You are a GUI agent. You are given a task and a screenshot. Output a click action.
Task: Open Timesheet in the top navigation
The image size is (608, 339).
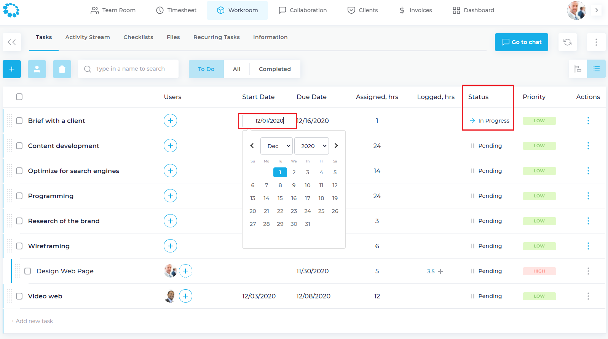176,10
